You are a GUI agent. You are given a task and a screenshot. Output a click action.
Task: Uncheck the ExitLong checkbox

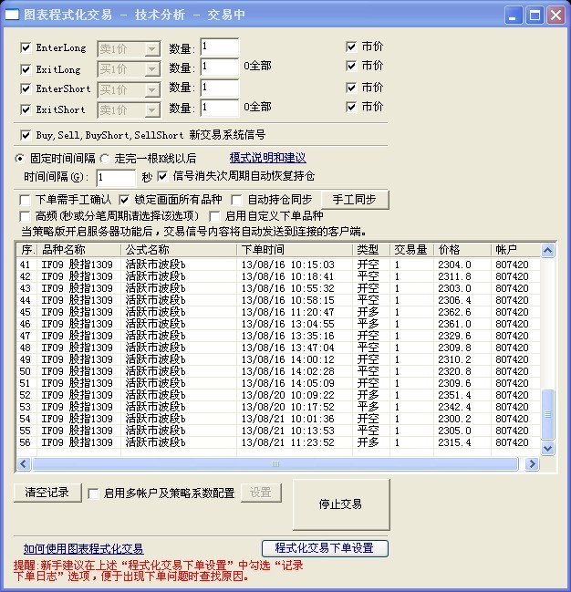(26, 69)
